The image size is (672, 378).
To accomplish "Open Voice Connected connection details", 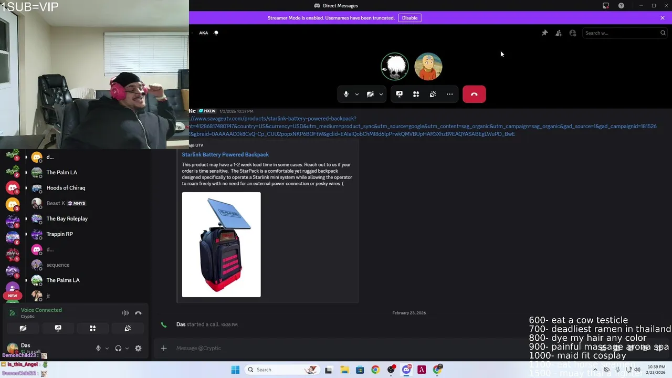I will [41, 310].
